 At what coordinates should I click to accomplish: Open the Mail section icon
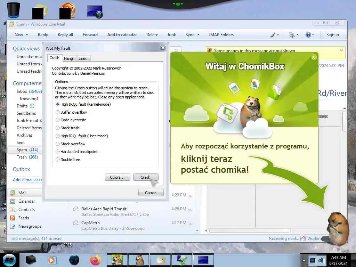pos(13,193)
